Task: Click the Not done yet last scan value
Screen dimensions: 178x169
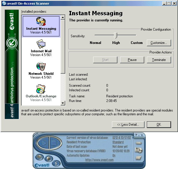Action: [x=120, y=146]
